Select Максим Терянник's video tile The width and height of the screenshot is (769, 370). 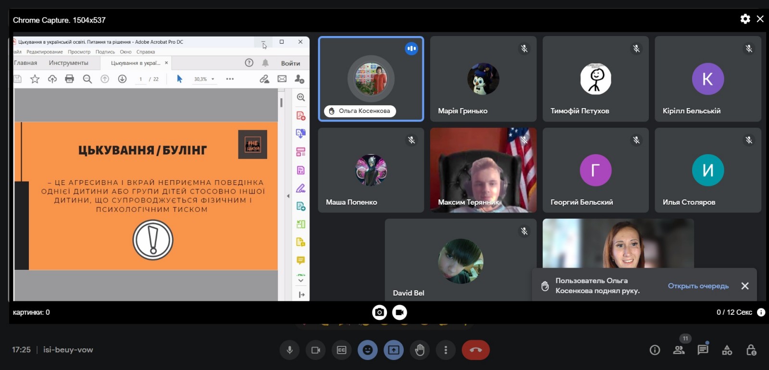pyautogui.click(x=483, y=170)
